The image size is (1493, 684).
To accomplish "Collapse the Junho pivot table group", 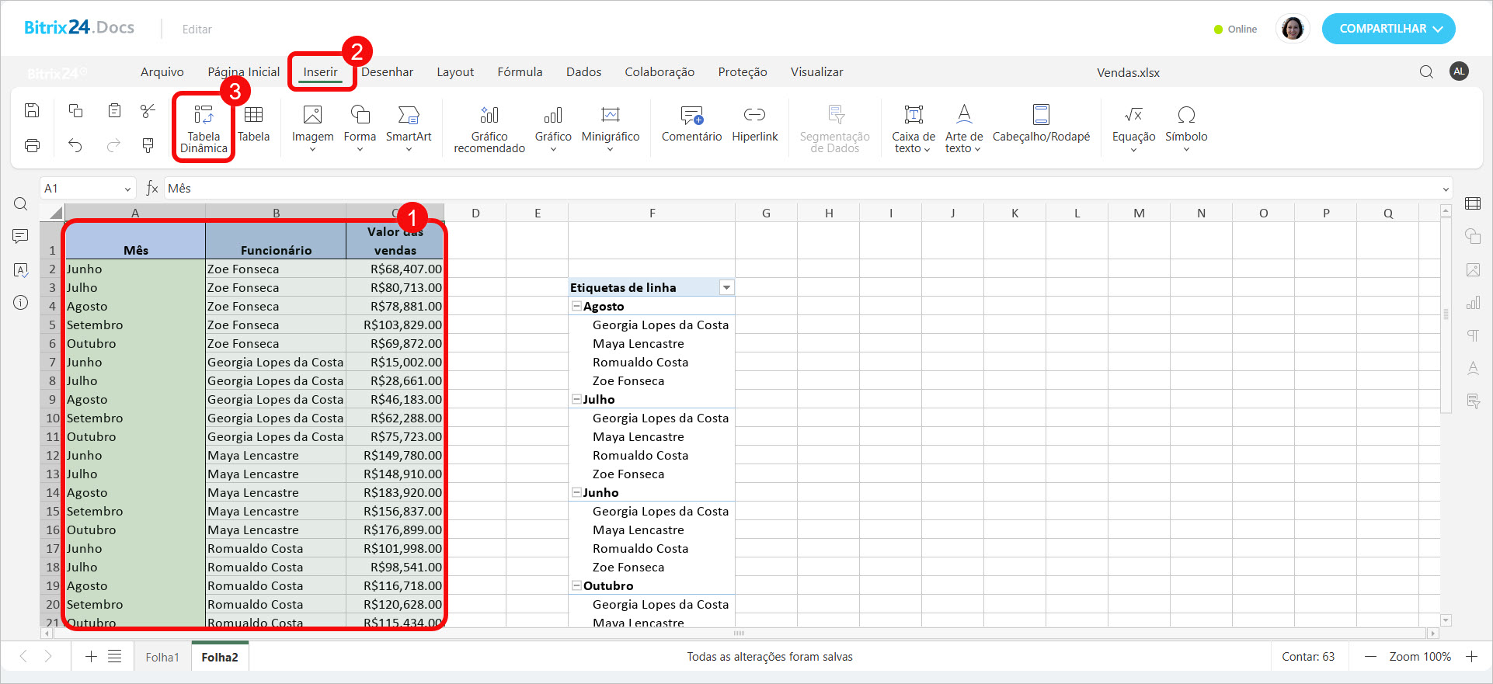I will [576, 493].
